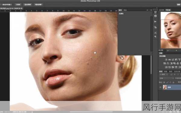Click the canvas horizontal scrollbar
Screen dimensions: 181x113
click(x=91, y=112)
